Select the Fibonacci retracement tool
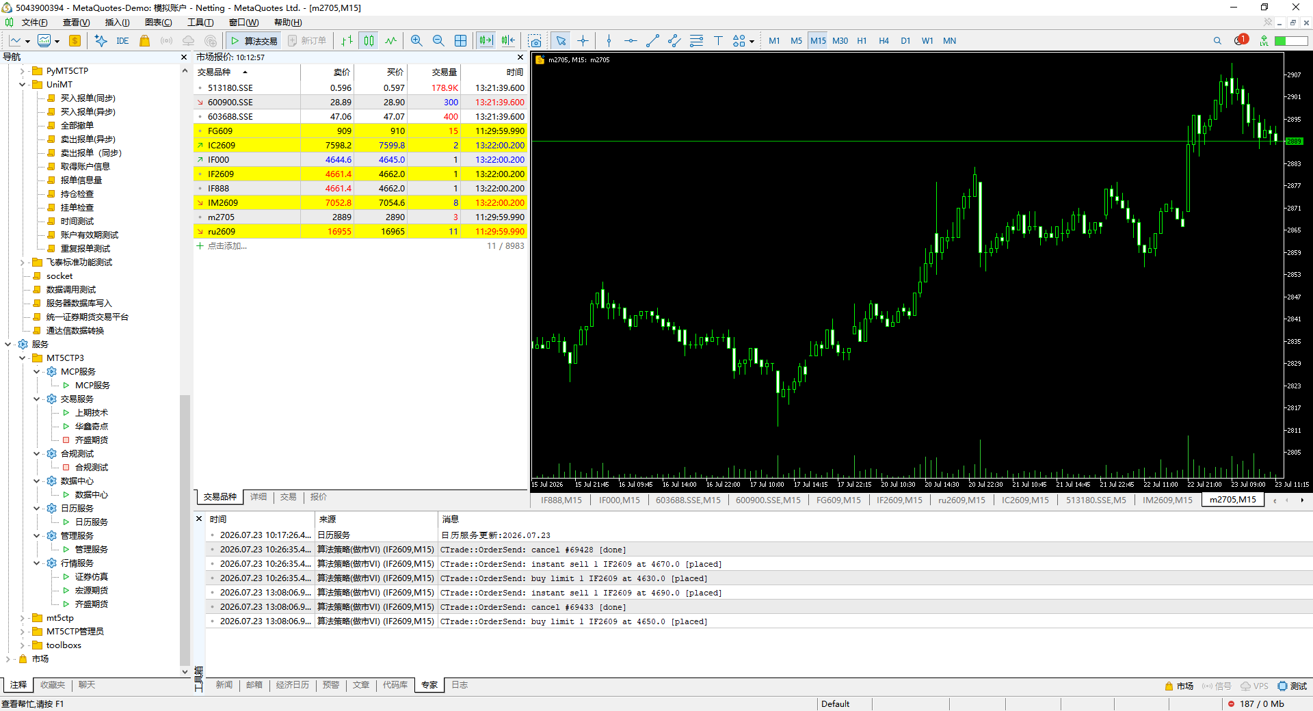This screenshot has height=711, width=1313. [696, 41]
